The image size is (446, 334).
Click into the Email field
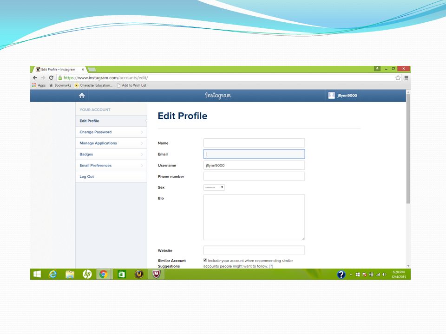(x=254, y=154)
